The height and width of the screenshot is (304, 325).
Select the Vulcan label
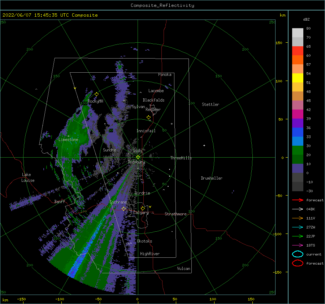tap(184, 269)
